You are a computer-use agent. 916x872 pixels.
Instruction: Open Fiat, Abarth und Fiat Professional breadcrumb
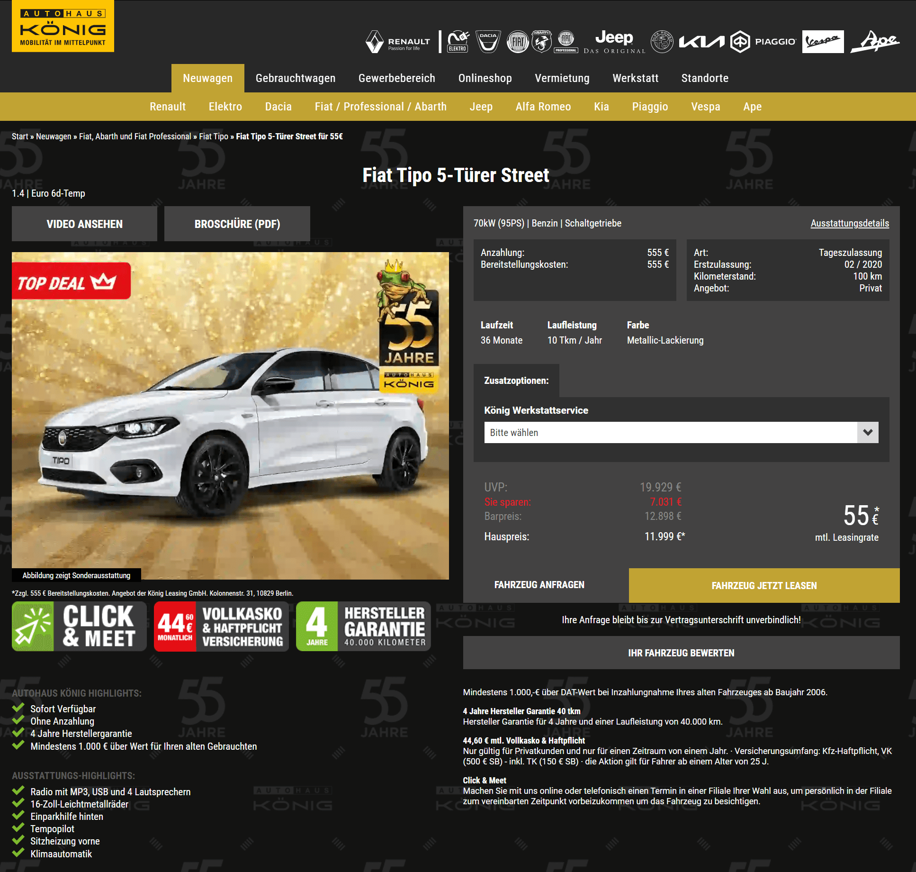135,136
